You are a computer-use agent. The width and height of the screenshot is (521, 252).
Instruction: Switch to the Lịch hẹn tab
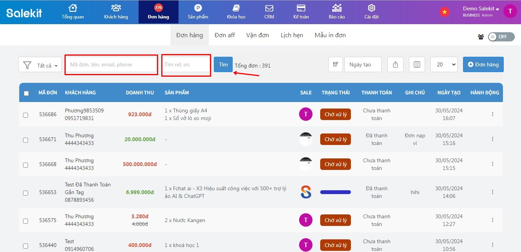pos(292,35)
